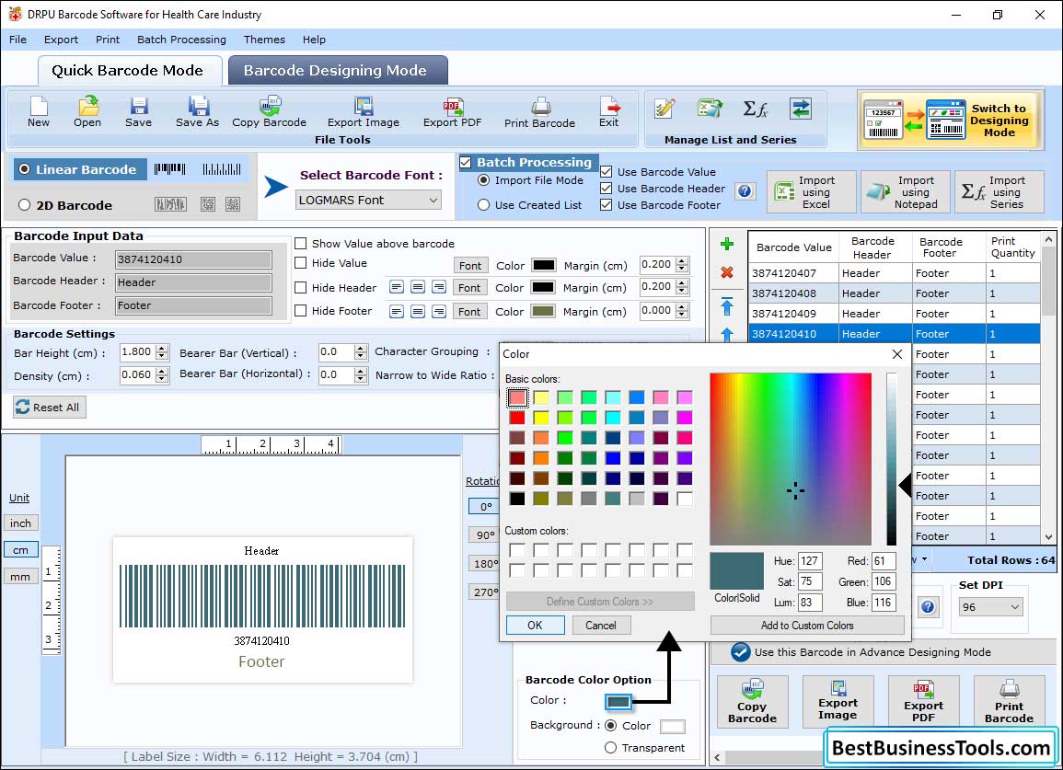Click Export Image in File Tools
Viewport: 1063px width, 770px height.
pyautogui.click(x=364, y=112)
